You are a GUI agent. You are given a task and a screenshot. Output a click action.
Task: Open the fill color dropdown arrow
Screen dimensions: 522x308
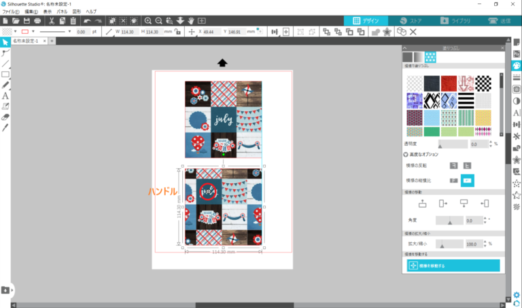tap(16, 32)
